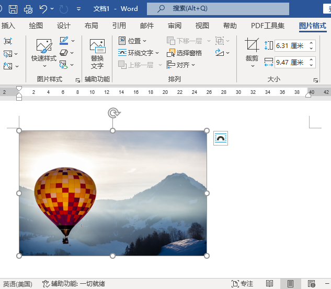This screenshot has height=289, width=331.
Task: Click into the 搜索(Alt+Q) search box
Action: [218, 9]
